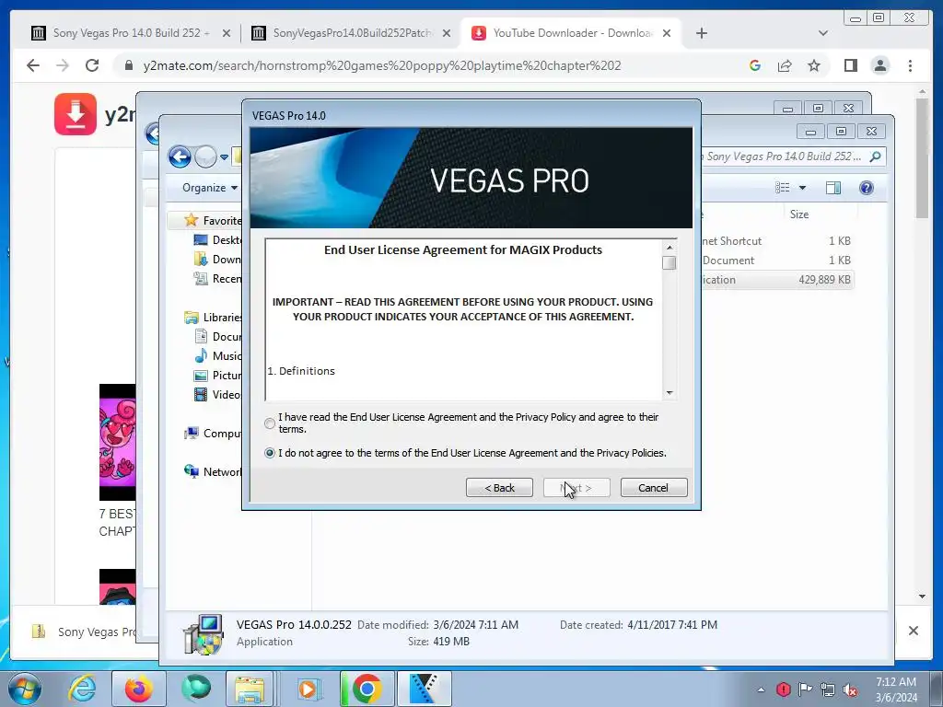Select Favorites in Explorer navigation pane
Screen dimensions: 943x707
(x=213, y=220)
